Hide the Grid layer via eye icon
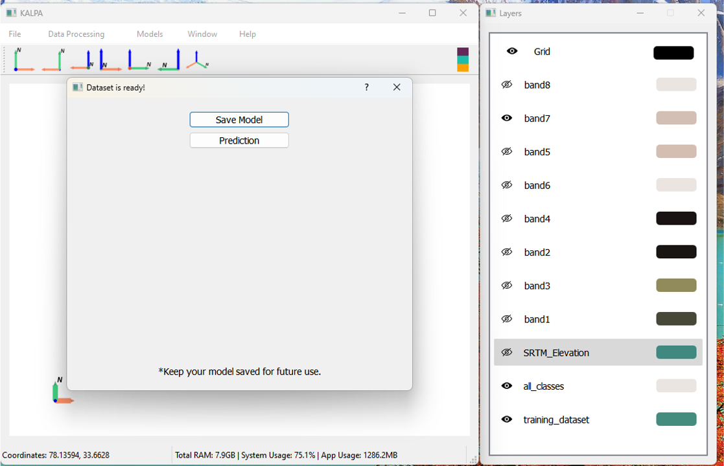724x466 pixels. coord(511,51)
